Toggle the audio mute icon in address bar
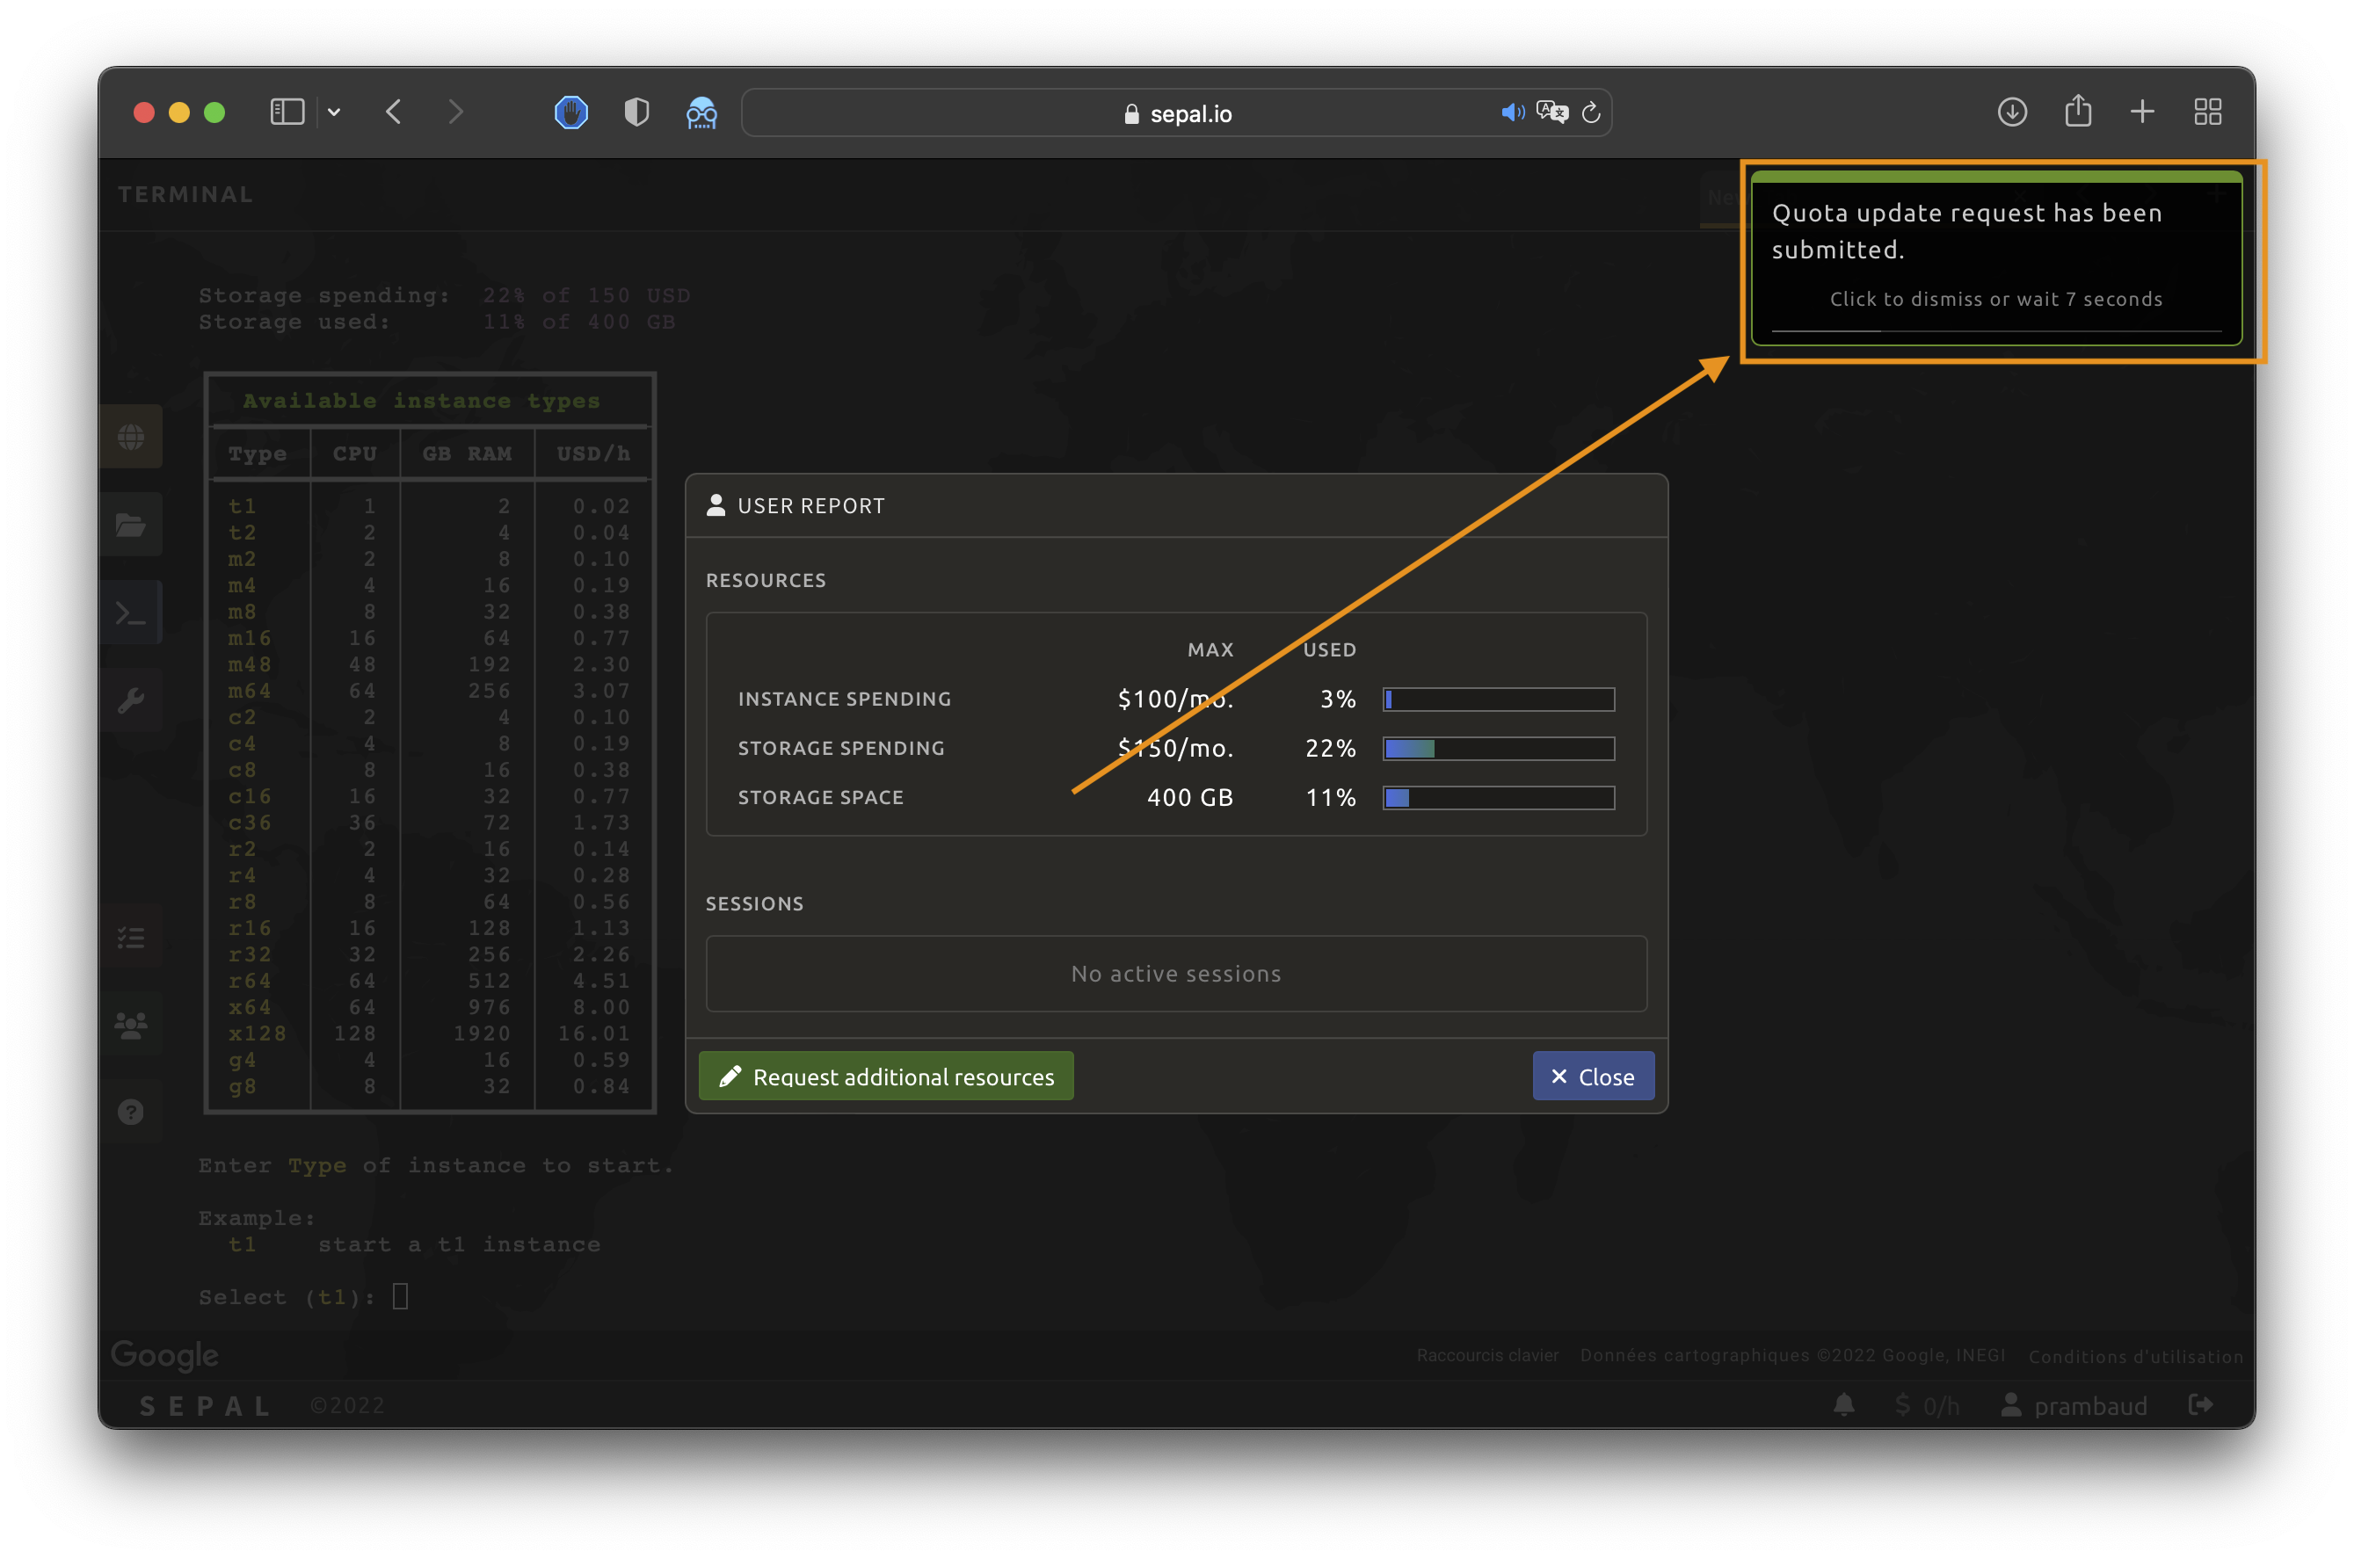The image size is (2354, 1559). point(1512,112)
